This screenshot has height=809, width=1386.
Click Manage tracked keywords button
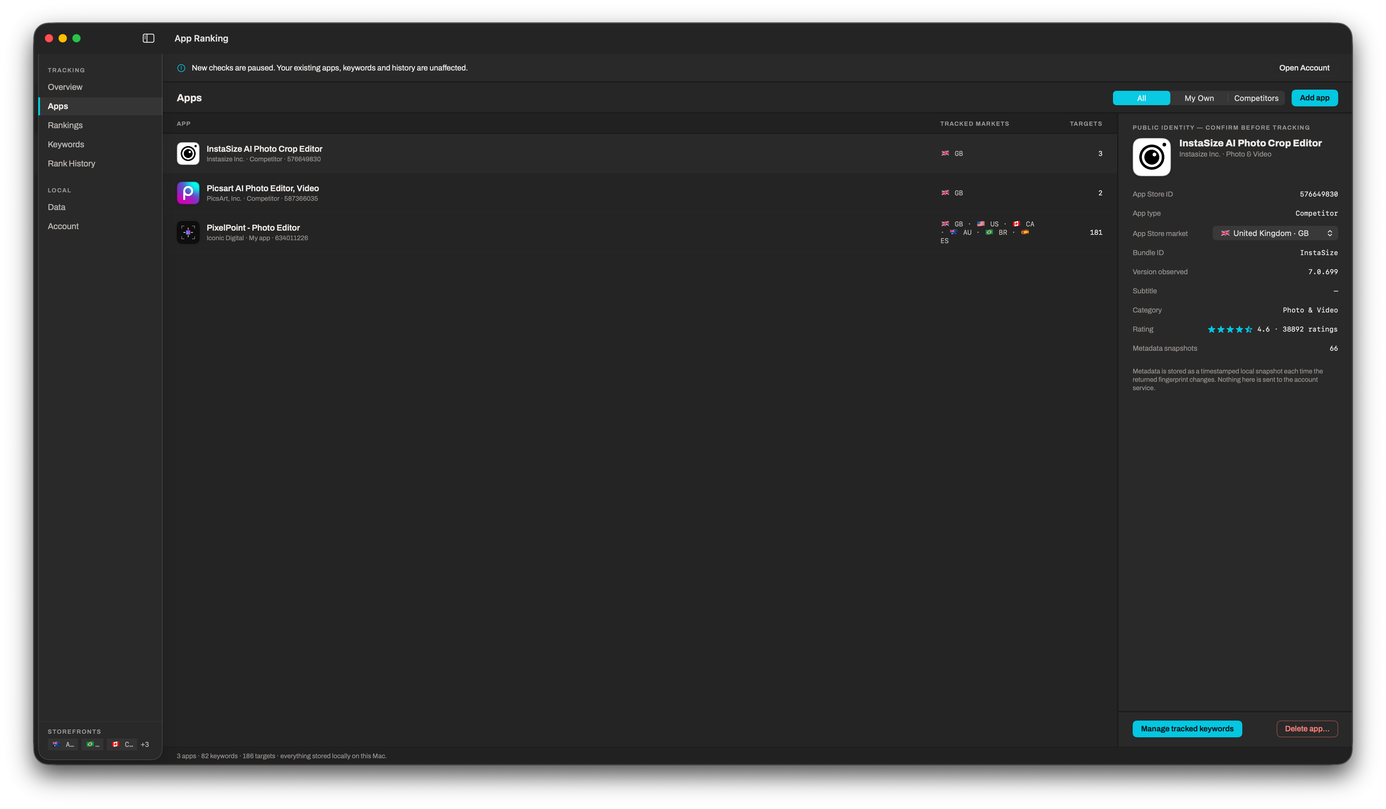pyautogui.click(x=1187, y=729)
